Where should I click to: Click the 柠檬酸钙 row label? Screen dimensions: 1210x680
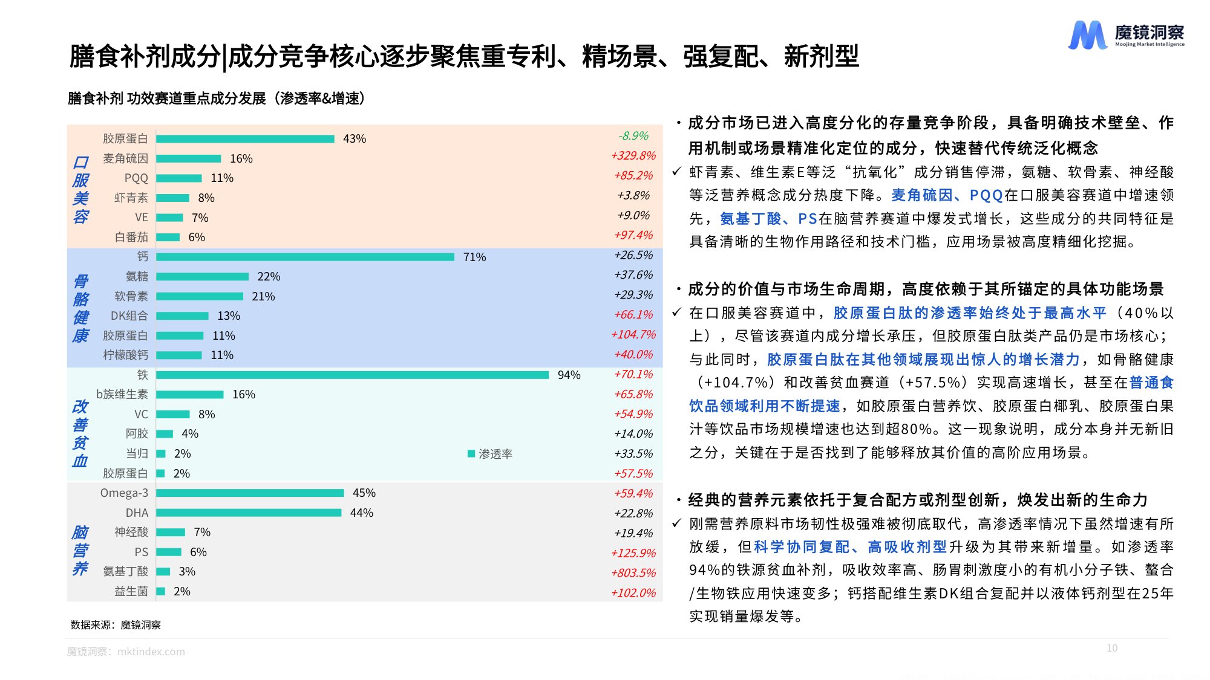coord(125,355)
